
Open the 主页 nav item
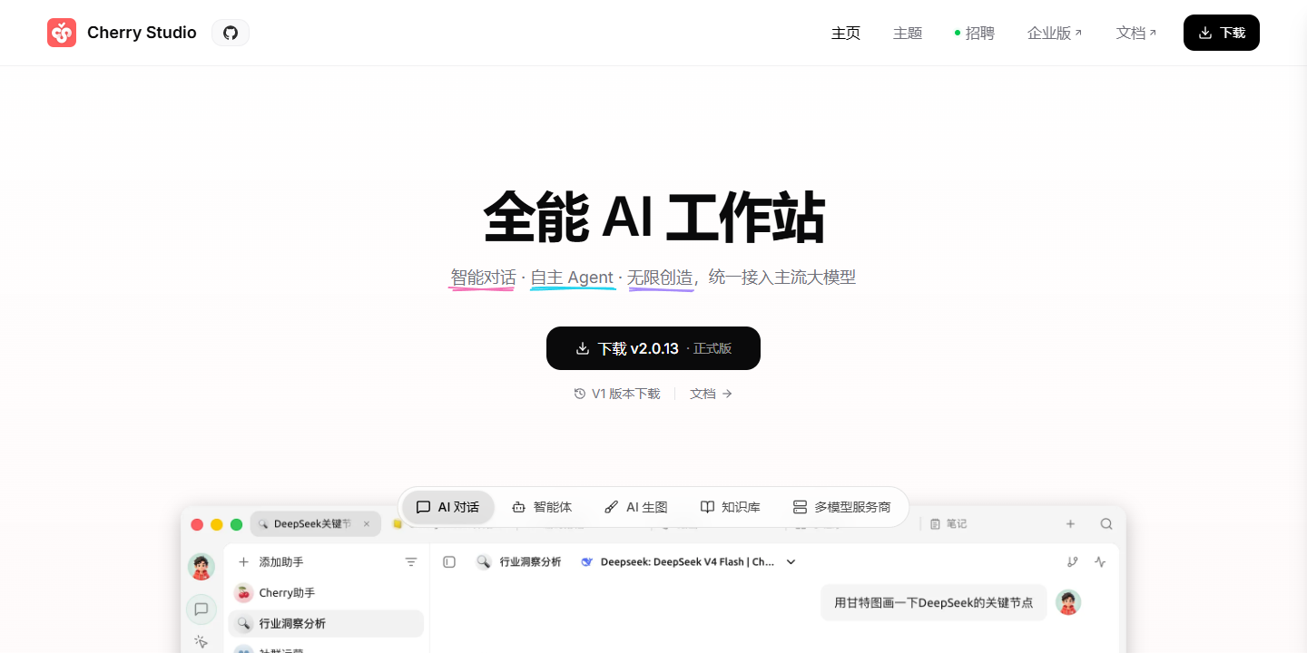(846, 33)
